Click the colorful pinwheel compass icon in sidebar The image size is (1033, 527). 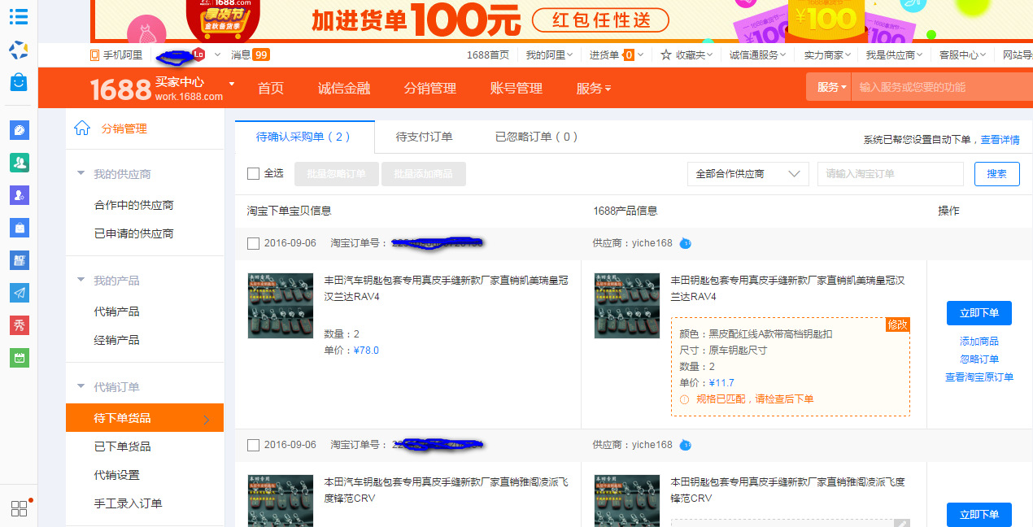tap(19, 50)
